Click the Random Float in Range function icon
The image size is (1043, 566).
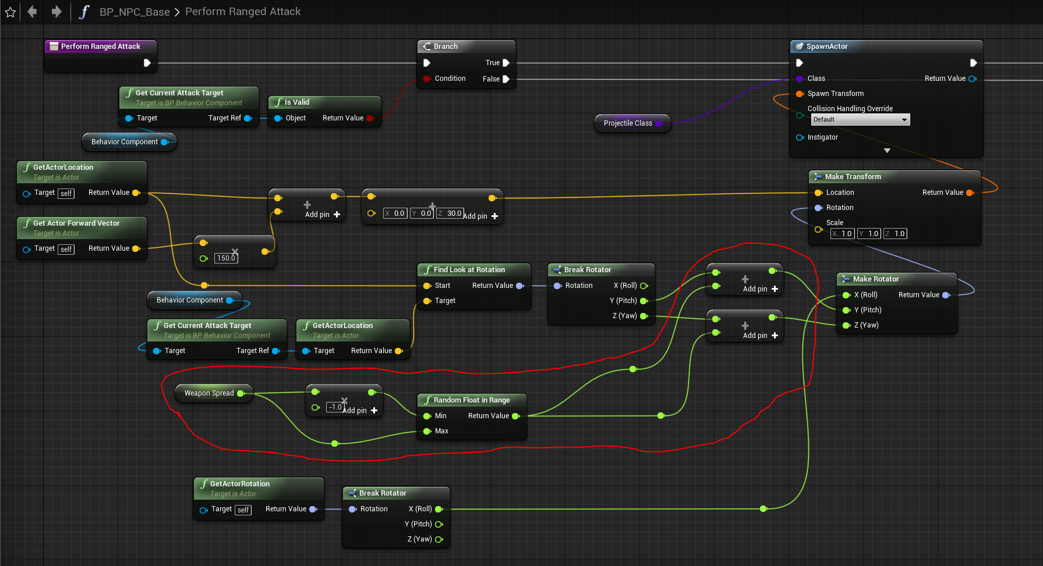click(x=427, y=400)
